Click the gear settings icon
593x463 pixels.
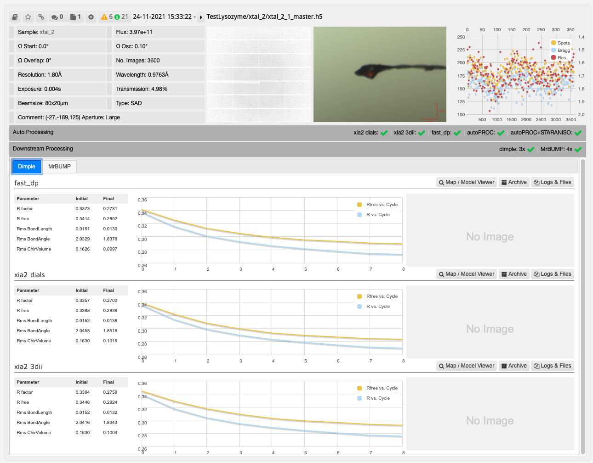(91, 17)
